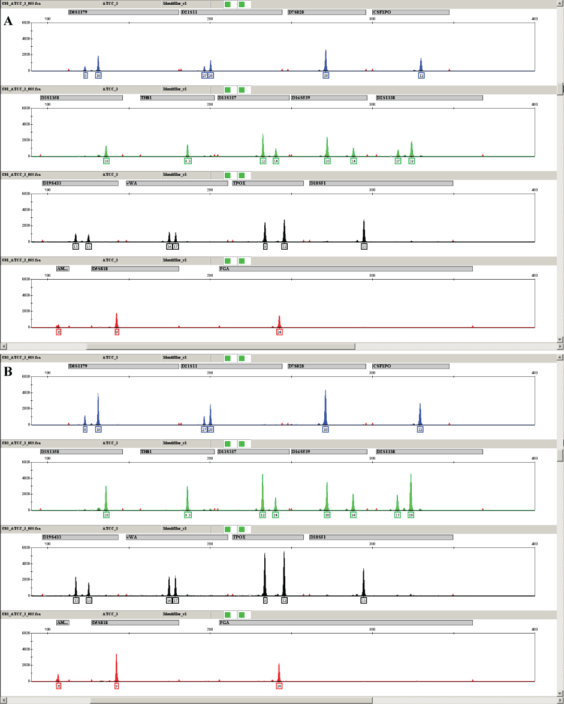The width and height of the screenshot is (564, 704).
Task: Click first green quality square in C01 D8S1179 header
Action: 228,4
